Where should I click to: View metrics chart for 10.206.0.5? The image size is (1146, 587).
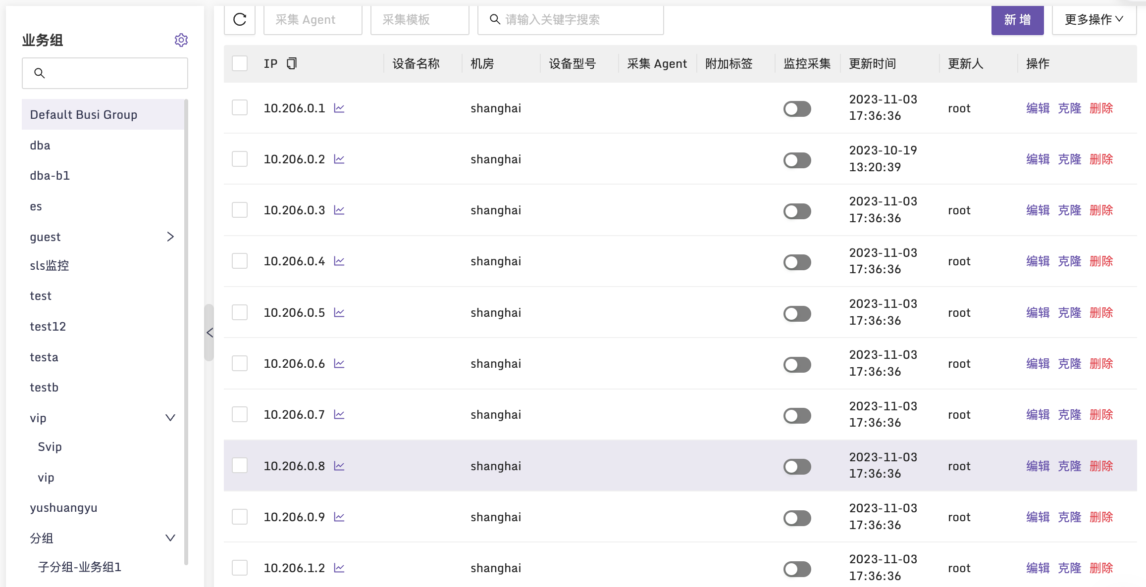339,312
